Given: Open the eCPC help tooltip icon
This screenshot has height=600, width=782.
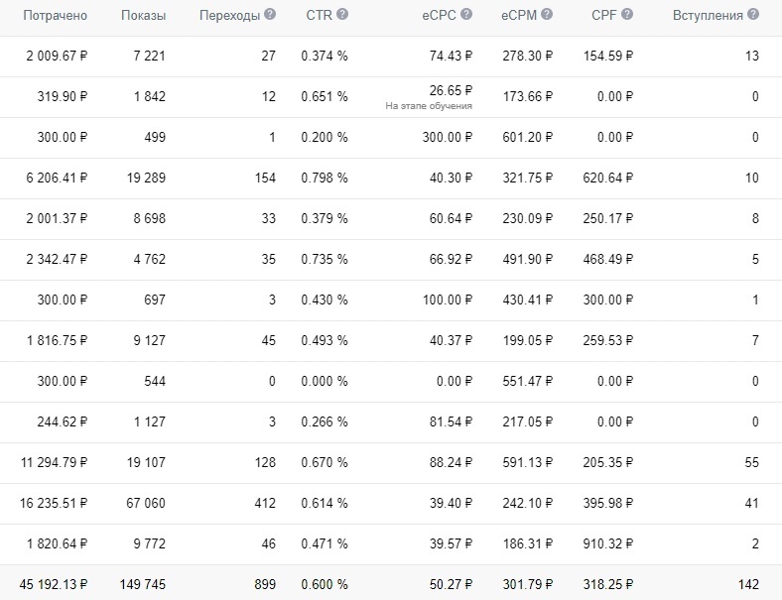Looking at the screenshot, I should coord(466,16).
